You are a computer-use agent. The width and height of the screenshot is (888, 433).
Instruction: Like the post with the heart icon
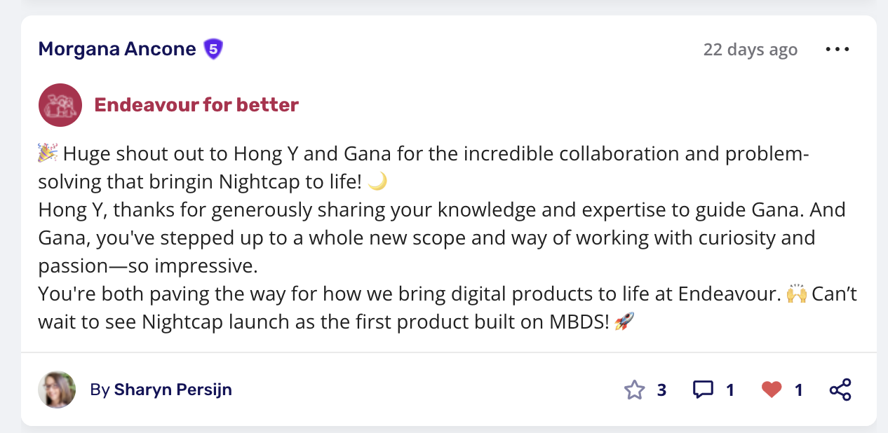point(772,390)
